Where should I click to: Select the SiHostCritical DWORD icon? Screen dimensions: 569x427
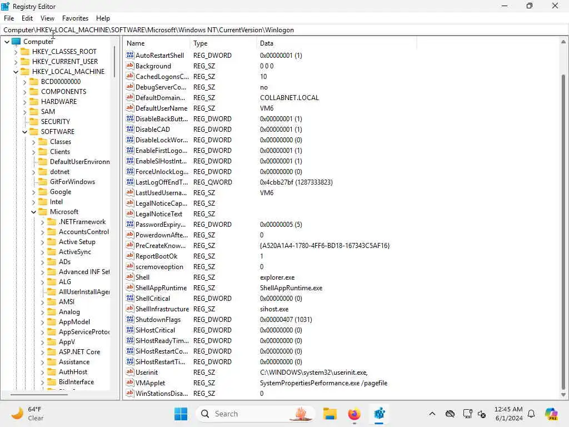[x=129, y=330]
